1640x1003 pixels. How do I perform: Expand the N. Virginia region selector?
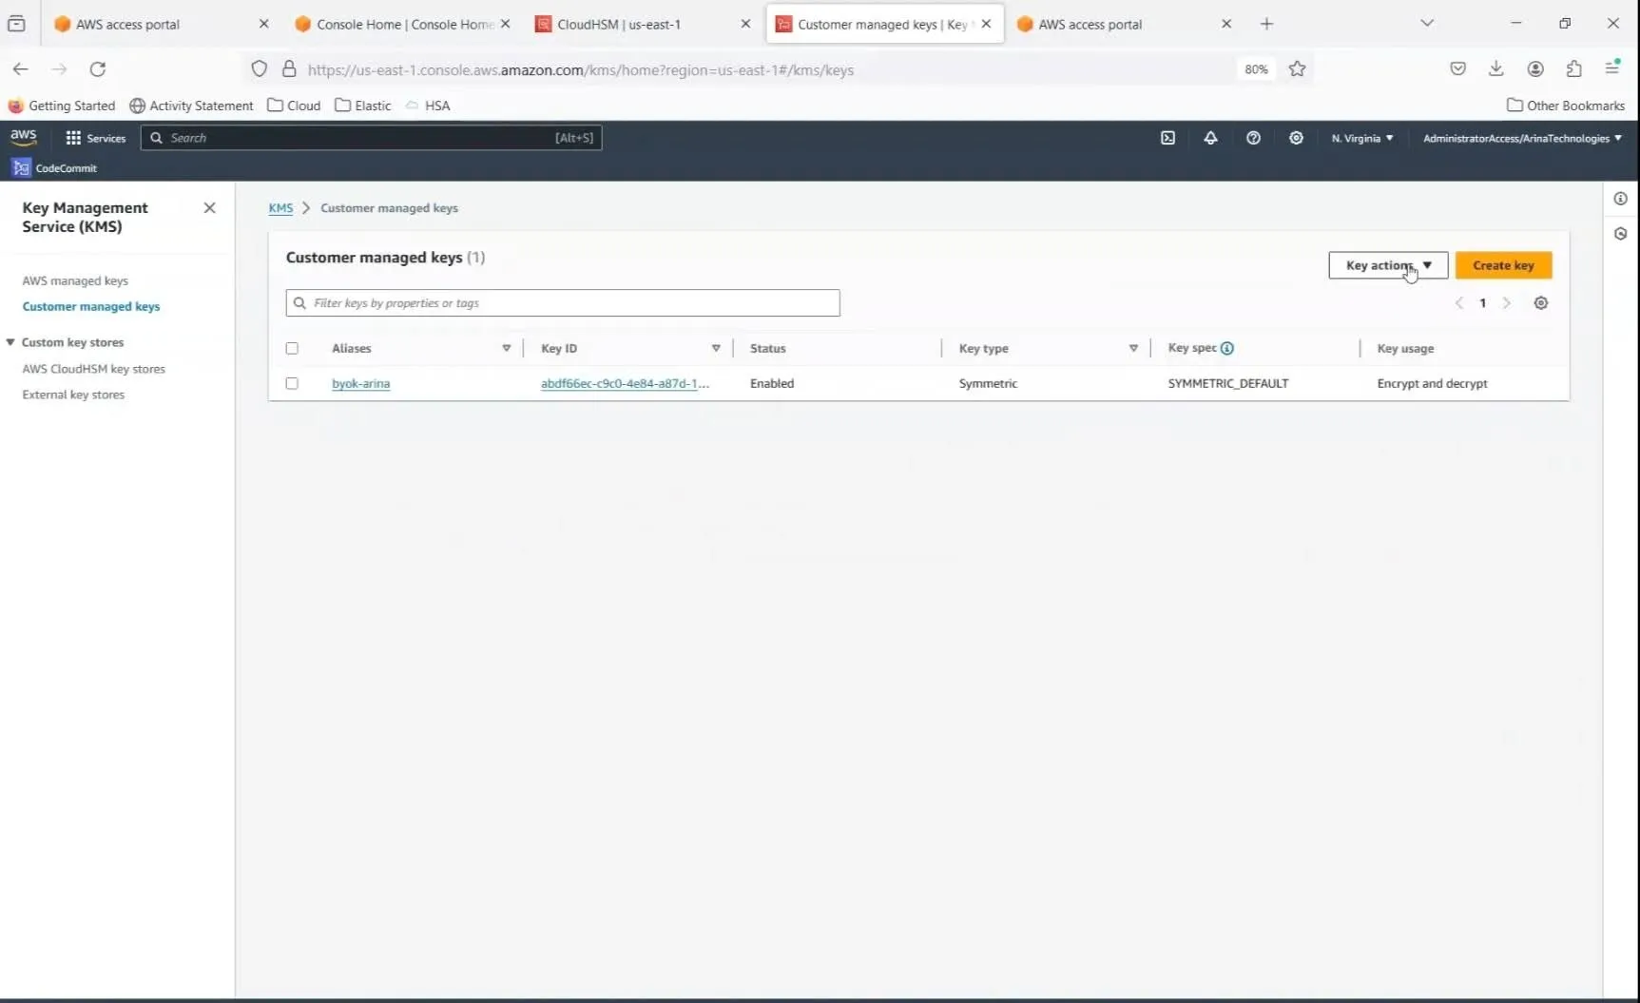(1361, 138)
